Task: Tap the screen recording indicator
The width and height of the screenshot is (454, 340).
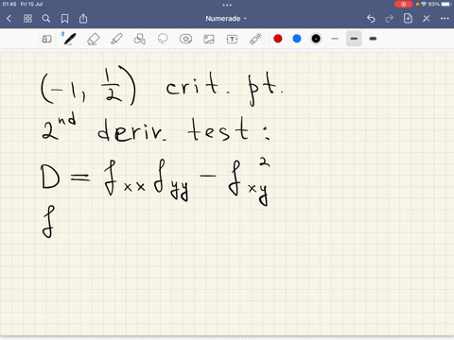Action: 403,4
